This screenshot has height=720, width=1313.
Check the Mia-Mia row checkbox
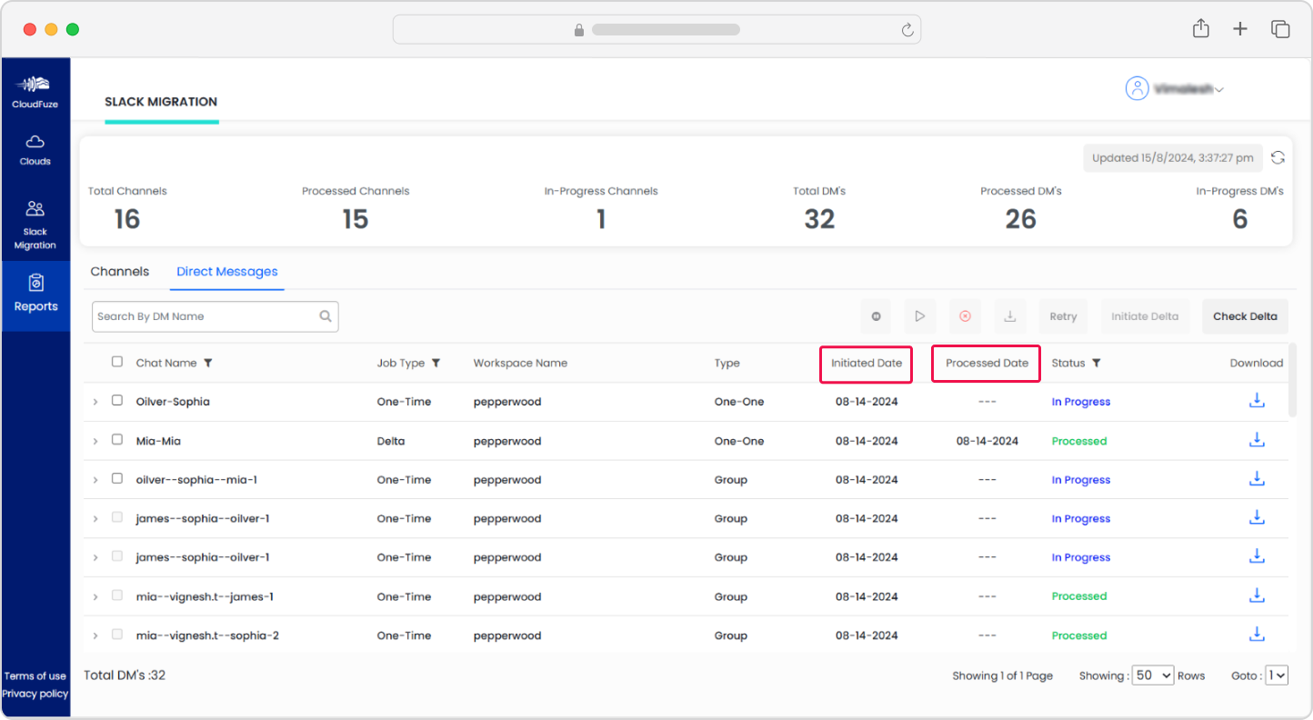click(x=117, y=439)
